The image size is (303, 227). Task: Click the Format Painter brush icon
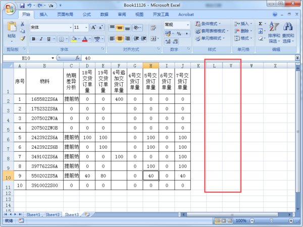click(22, 38)
